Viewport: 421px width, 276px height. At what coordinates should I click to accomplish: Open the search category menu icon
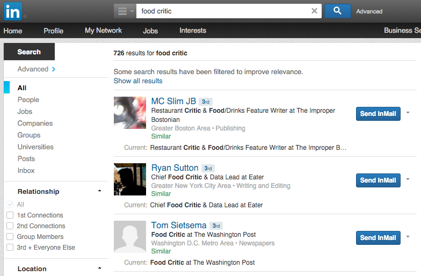pyautogui.click(x=124, y=11)
